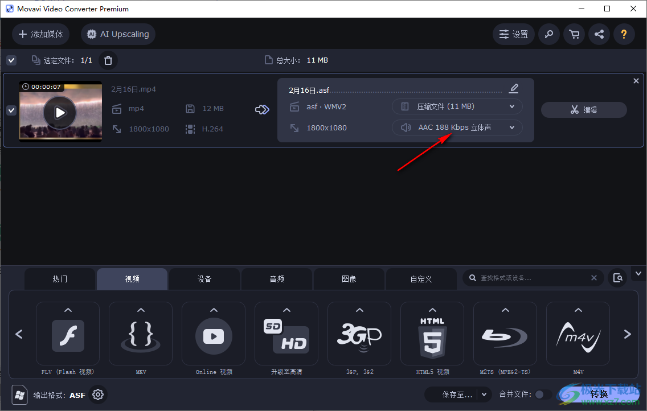
Task: Open the AAC 188 Kbps audio dropdown
Action: click(x=457, y=128)
